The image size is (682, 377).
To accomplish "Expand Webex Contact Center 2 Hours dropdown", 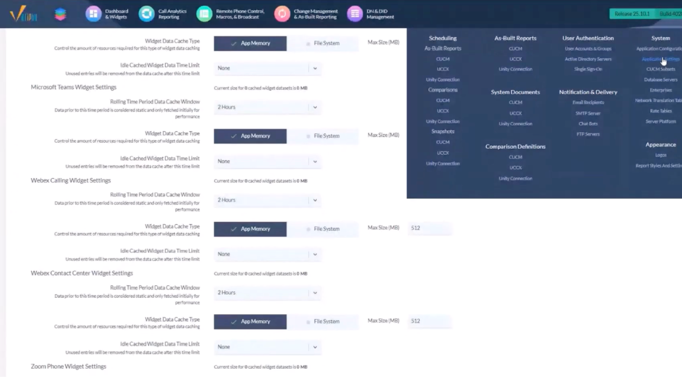I will 267,293.
